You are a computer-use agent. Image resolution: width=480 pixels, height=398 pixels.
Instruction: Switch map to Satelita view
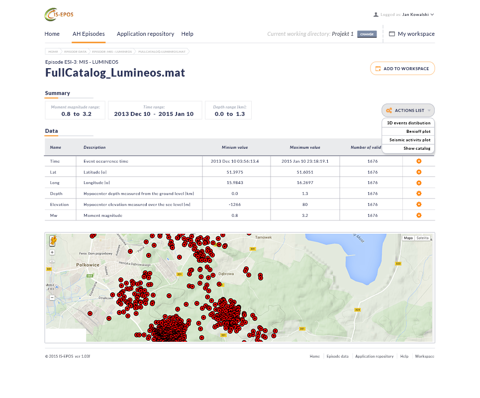point(423,238)
